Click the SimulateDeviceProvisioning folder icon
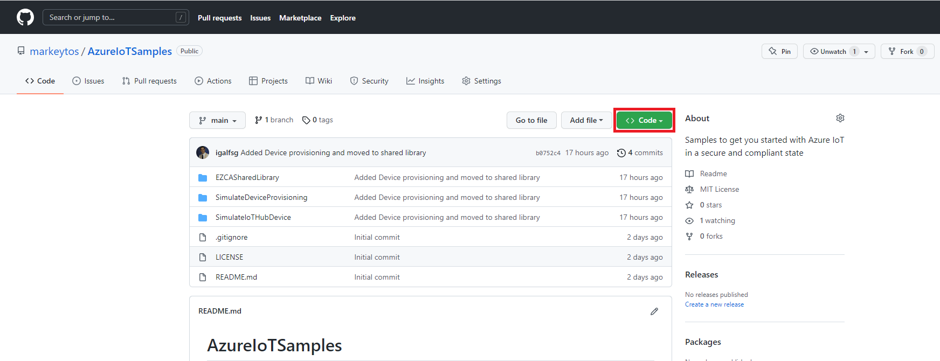 [203, 198]
